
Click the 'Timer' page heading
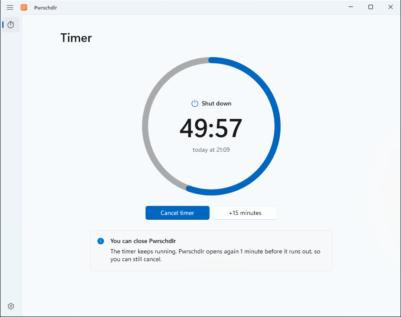click(76, 38)
